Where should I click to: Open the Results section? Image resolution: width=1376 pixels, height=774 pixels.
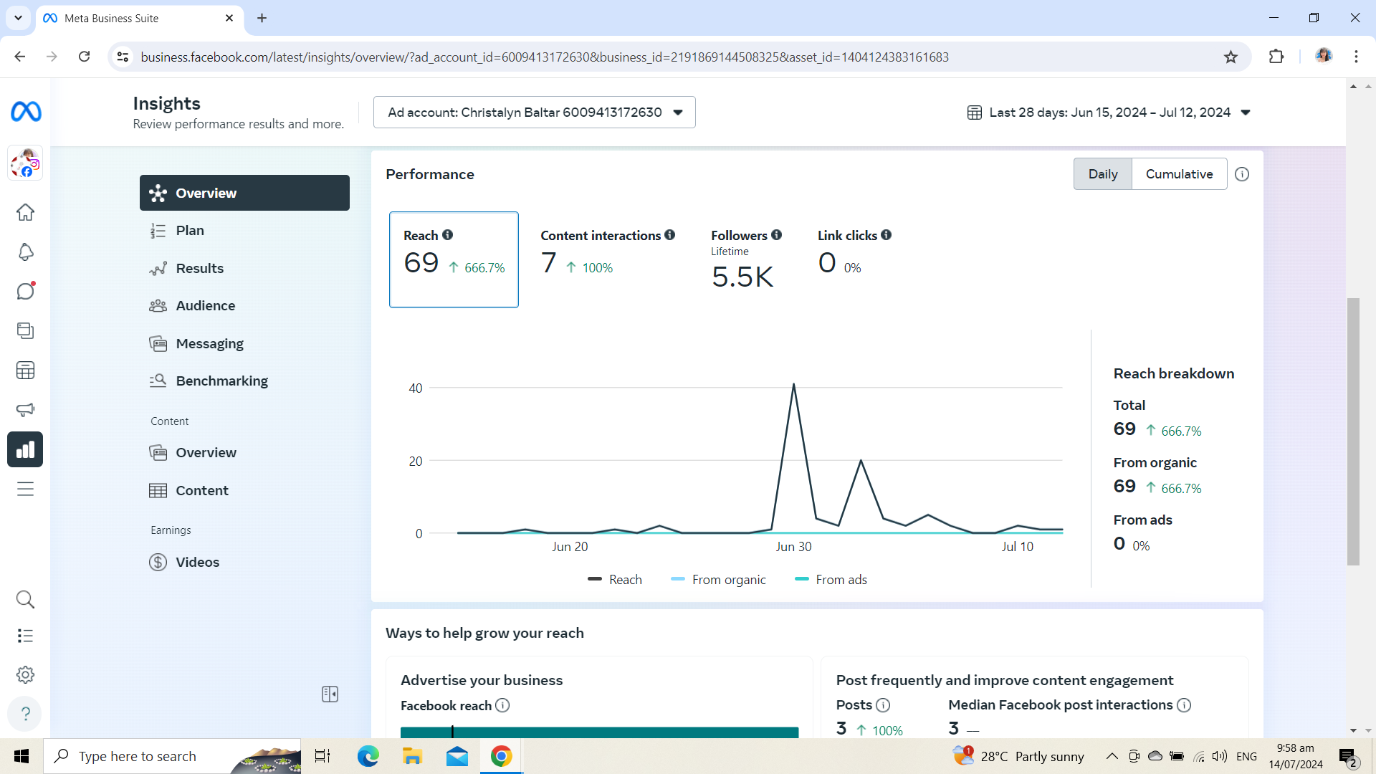(x=244, y=268)
